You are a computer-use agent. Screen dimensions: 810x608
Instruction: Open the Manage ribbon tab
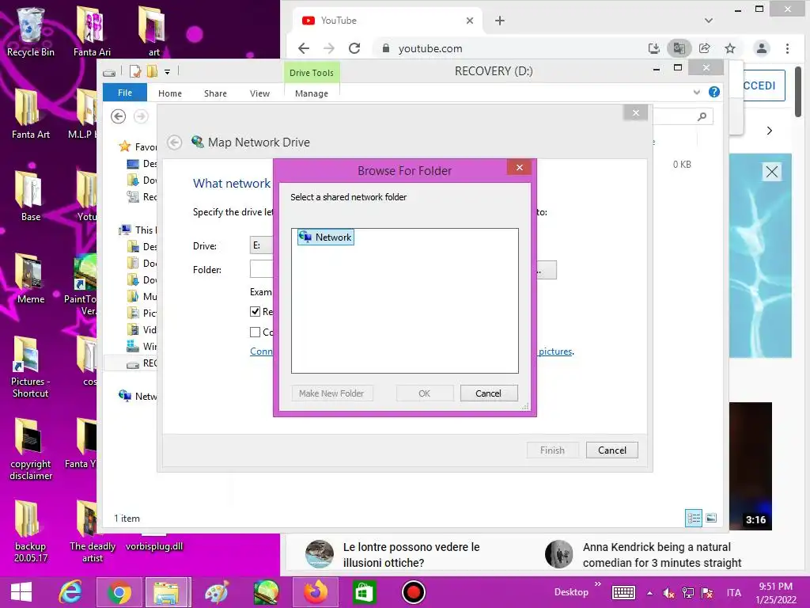coord(312,93)
